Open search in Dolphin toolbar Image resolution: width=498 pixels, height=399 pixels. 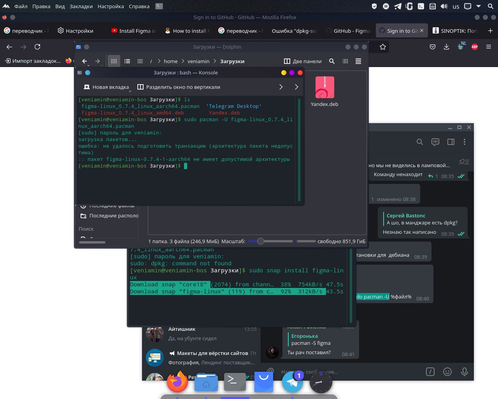332,61
